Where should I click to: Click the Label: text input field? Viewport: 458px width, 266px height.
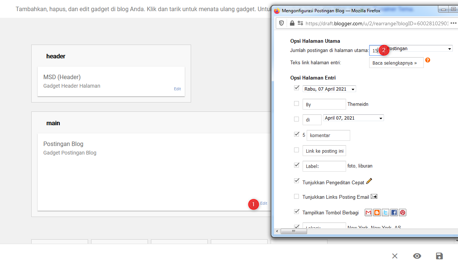coord(324,166)
